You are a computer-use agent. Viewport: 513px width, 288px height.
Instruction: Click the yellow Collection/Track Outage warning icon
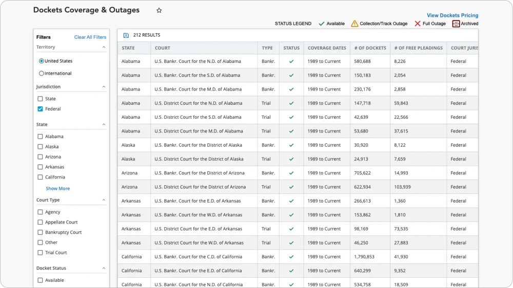354,24
